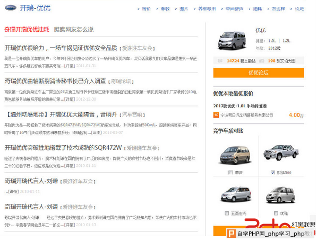
Task: Uncheck the 财运500 compare checkbox
Action: [272, 173]
